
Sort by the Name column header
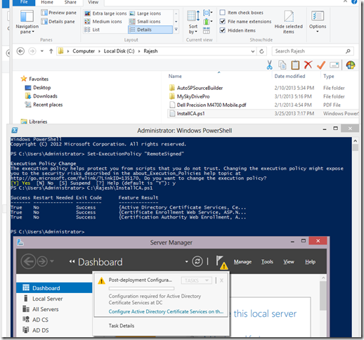pos(175,77)
